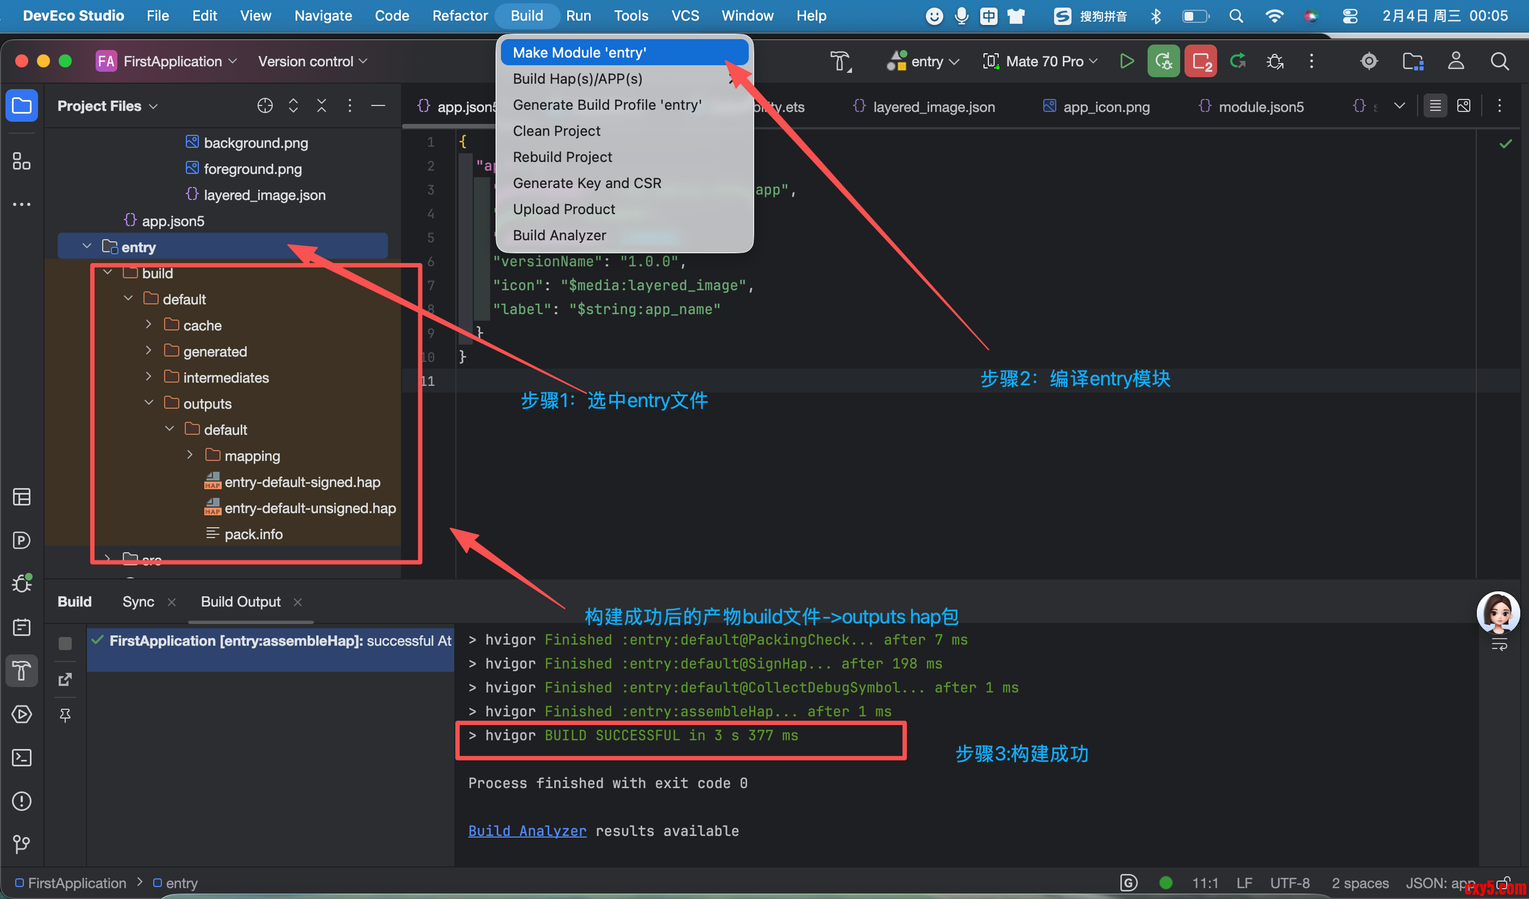Open the Git version control sidebar icon
The image size is (1529, 899).
22,844
